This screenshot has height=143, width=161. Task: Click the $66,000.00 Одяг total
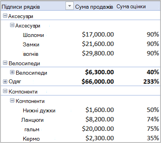coord(98,82)
